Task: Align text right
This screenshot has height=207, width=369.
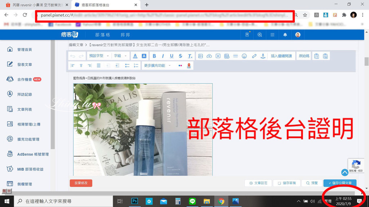Action: click(90, 66)
